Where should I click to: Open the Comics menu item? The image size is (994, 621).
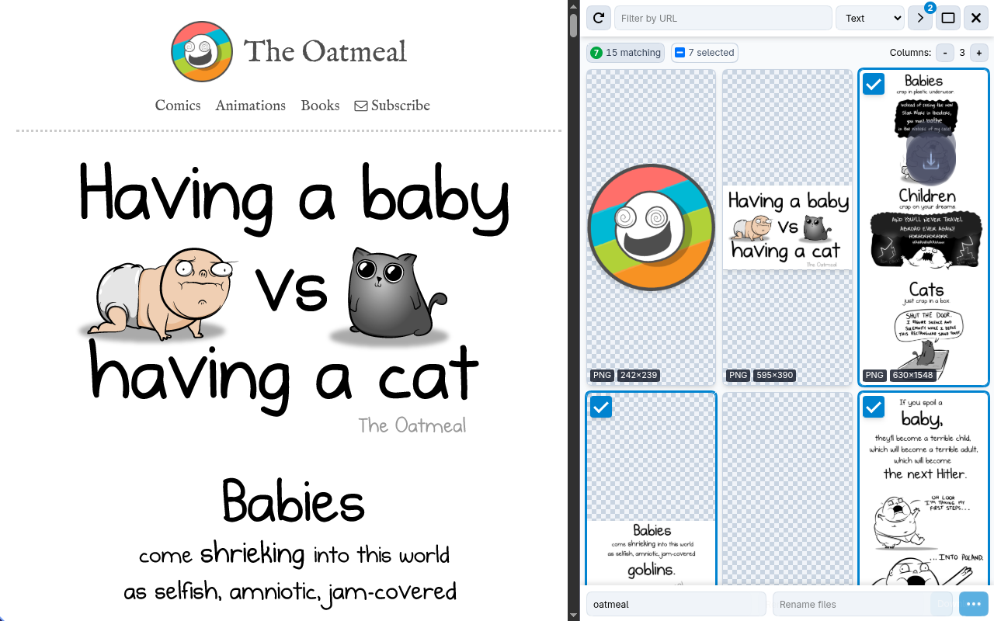click(x=178, y=106)
